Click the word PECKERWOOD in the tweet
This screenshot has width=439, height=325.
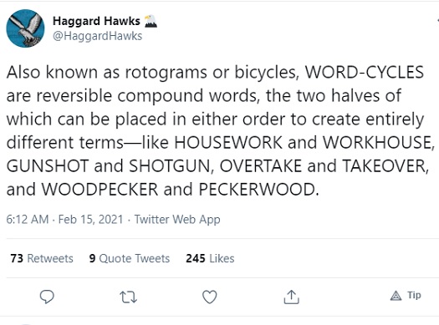pyautogui.click(x=257, y=190)
